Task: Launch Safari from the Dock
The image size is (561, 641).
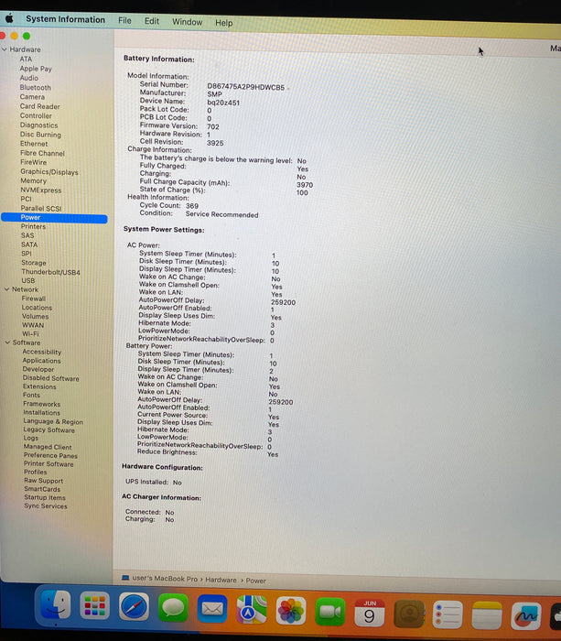Action: pyautogui.click(x=134, y=606)
